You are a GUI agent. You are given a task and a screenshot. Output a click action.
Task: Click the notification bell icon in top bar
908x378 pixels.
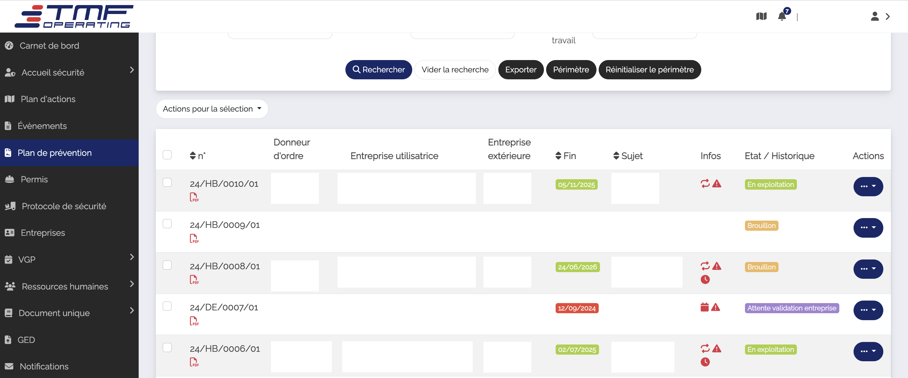tap(782, 16)
